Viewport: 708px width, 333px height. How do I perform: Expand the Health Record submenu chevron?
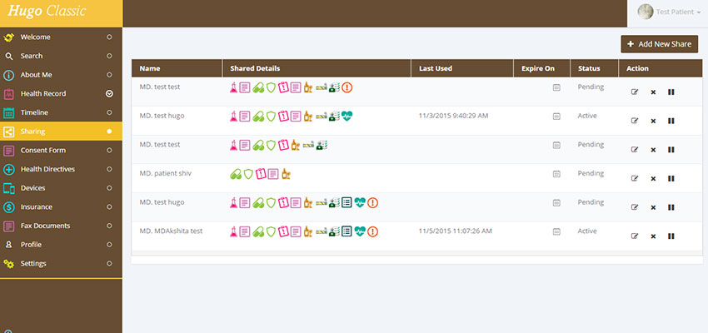pos(109,94)
